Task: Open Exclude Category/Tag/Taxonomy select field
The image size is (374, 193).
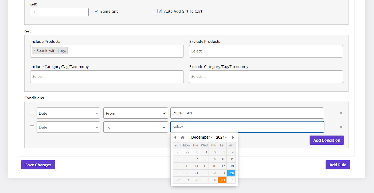Action: (x=266, y=77)
